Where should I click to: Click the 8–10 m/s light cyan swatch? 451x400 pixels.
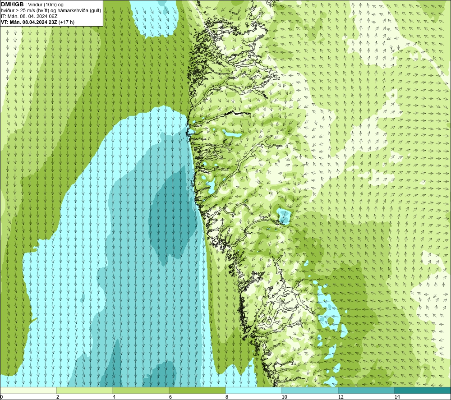click(253, 390)
